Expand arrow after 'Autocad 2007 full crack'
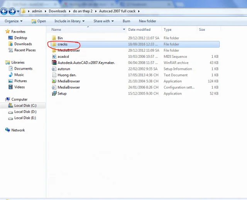 tap(139, 11)
